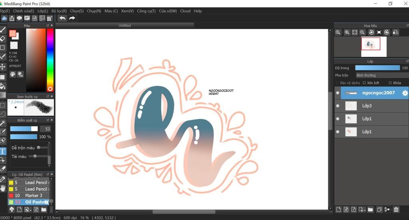
Task: Click the cloud brush download icon
Action: click(x=12, y=209)
